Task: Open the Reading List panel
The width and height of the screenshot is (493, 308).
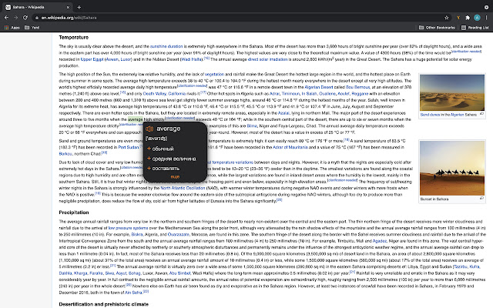Action: point(475,28)
